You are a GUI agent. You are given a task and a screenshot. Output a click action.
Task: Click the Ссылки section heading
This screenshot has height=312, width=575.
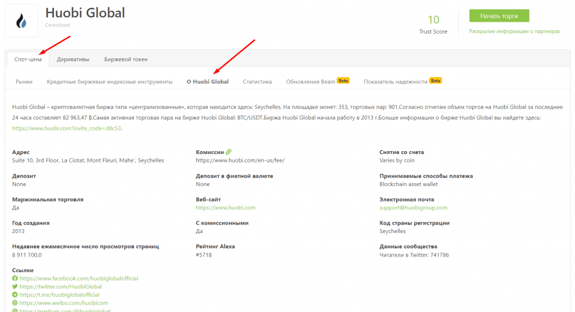[22, 271]
